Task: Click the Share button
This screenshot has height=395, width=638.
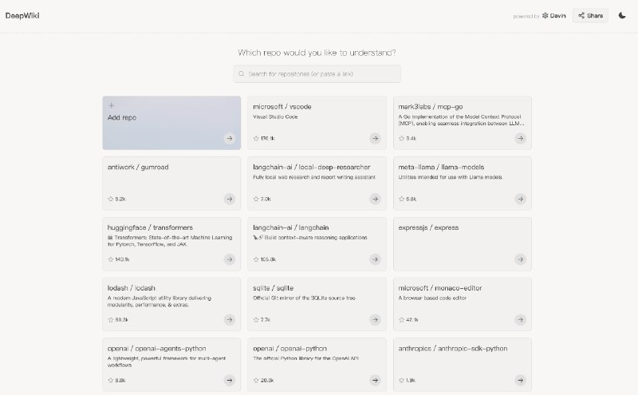Action: pyautogui.click(x=591, y=15)
